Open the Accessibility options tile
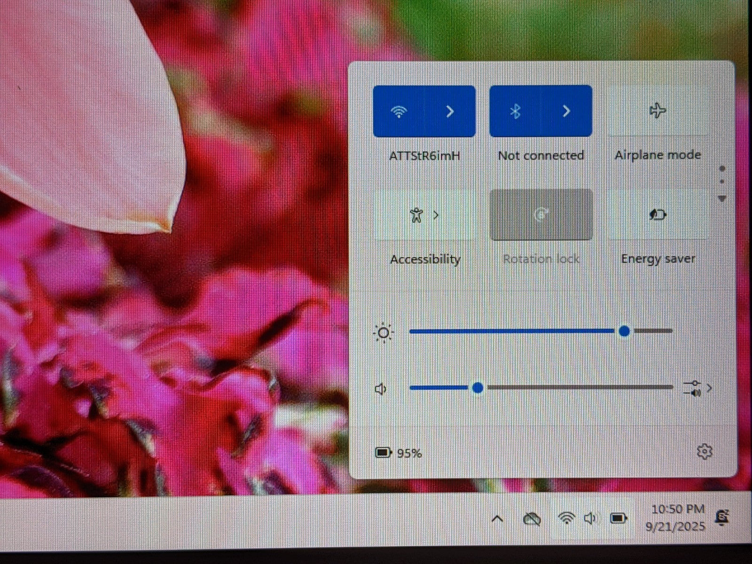The width and height of the screenshot is (752, 564). [x=416, y=215]
